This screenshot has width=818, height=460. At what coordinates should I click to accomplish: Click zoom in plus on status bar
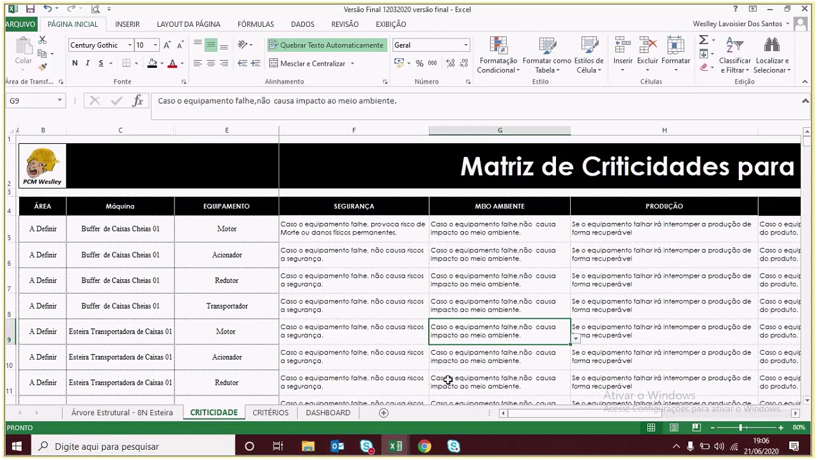pos(780,427)
